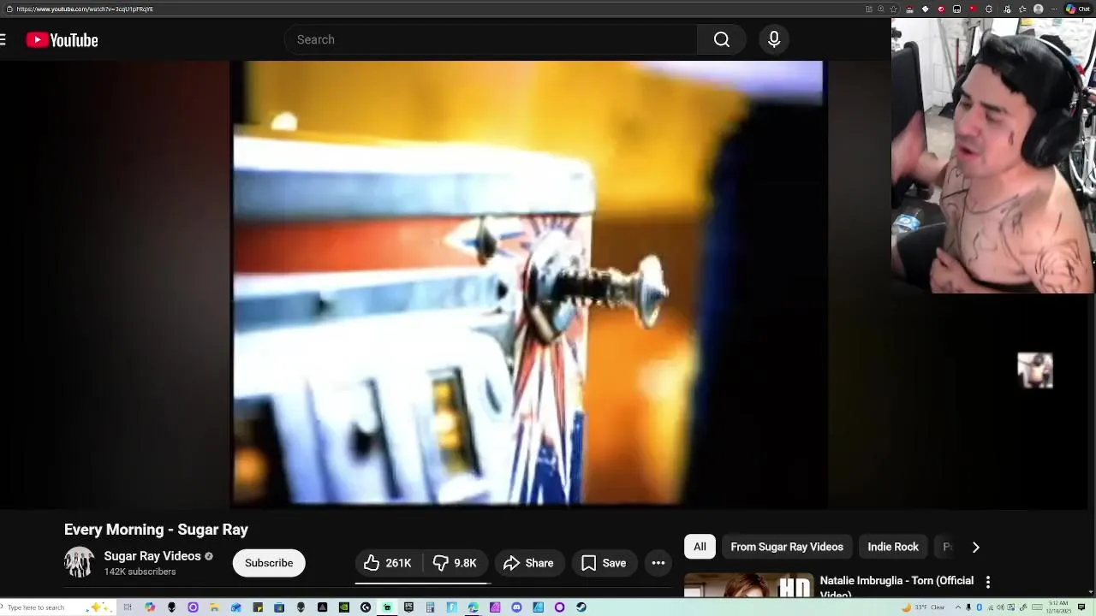
Task: Open Wi-Fi network icon in tray
Action: (x=991, y=607)
